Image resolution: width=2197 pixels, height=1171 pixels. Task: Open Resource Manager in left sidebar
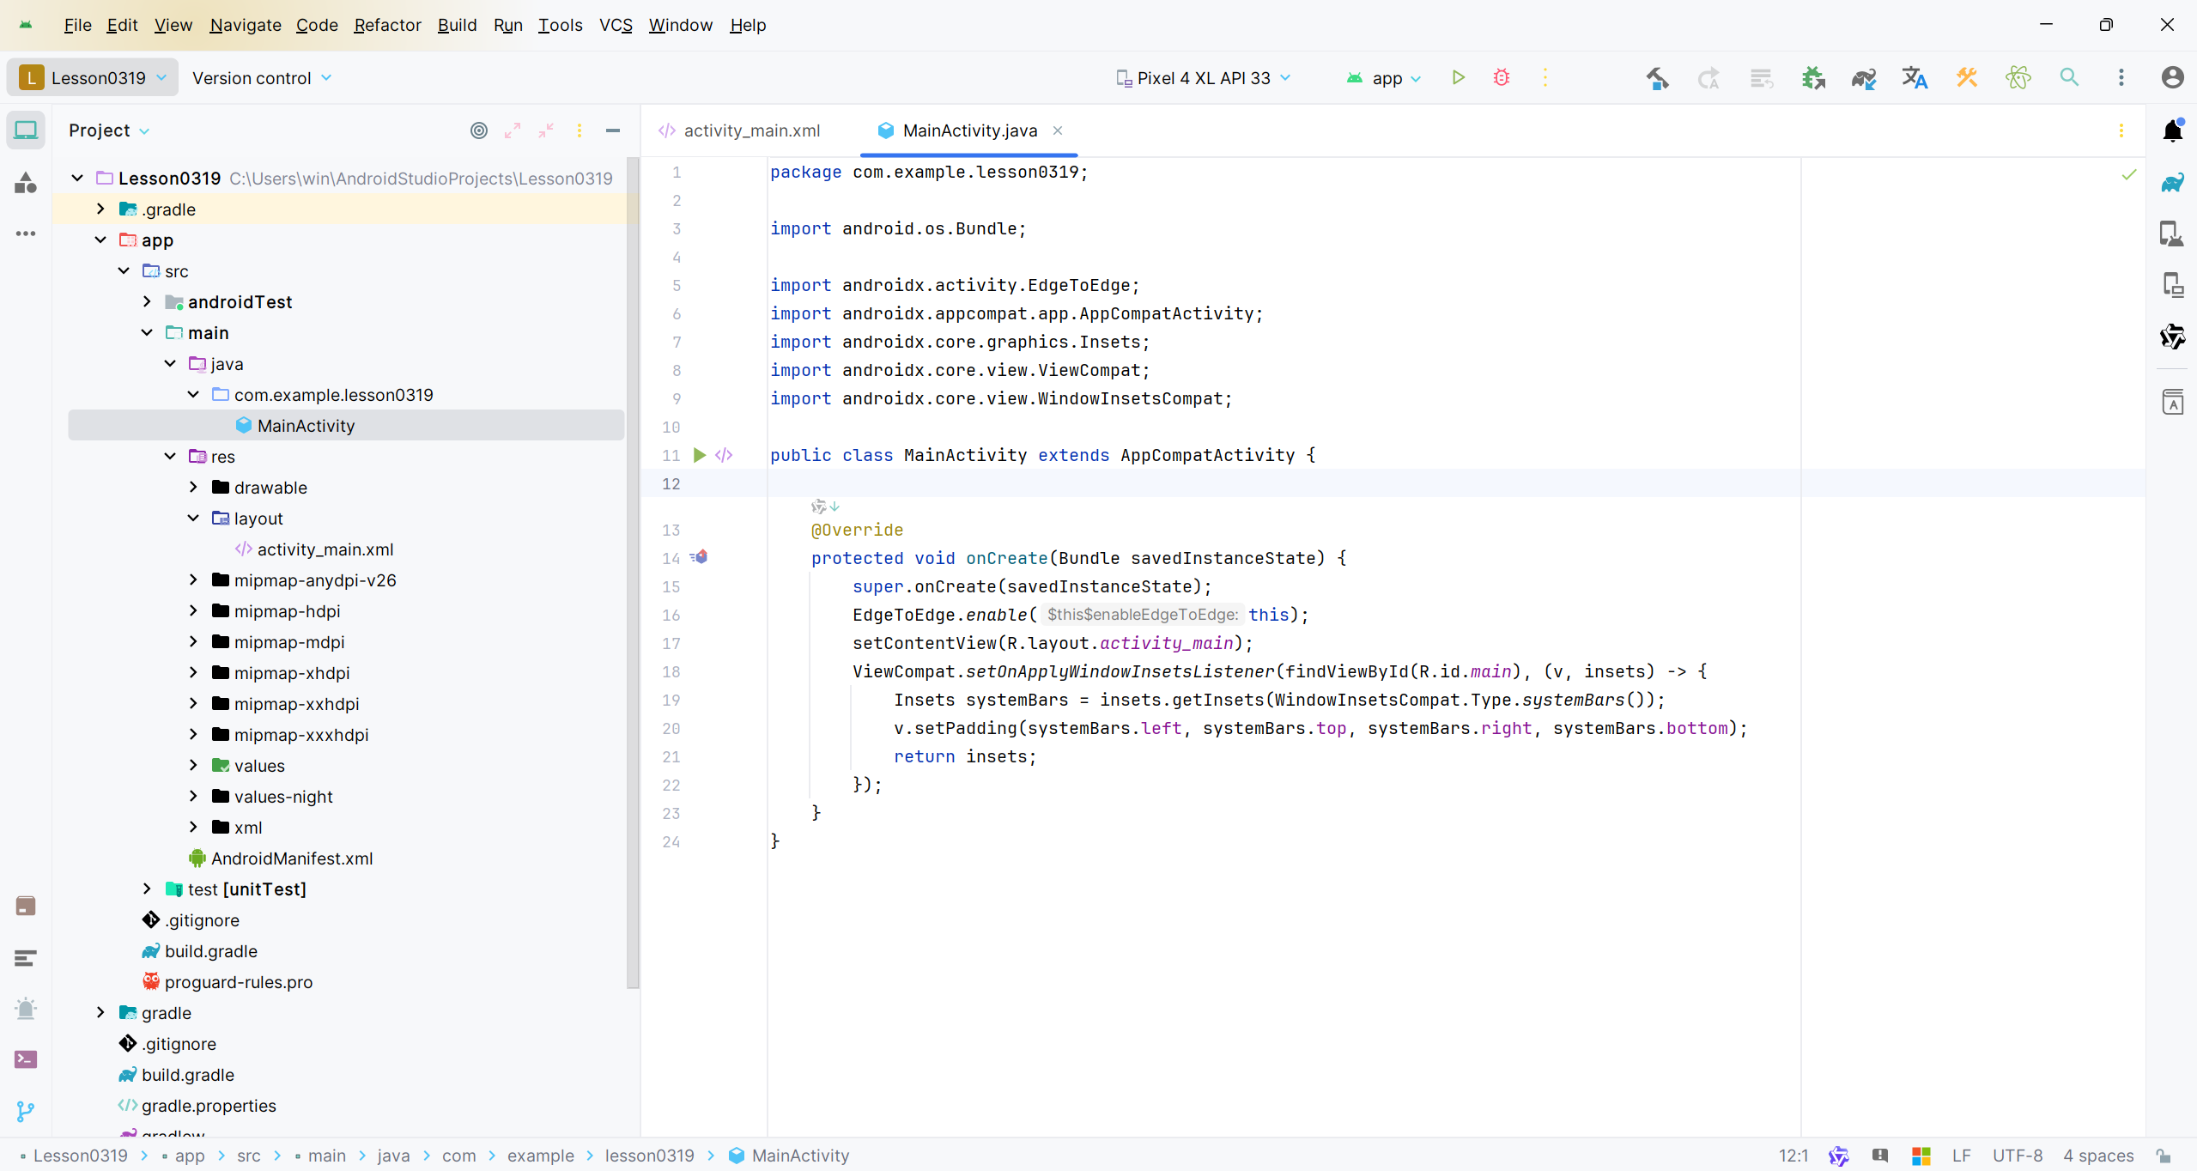[x=26, y=182]
